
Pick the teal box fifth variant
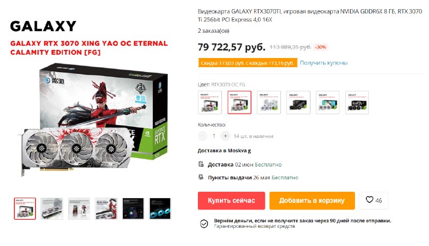tap(328, 102)
